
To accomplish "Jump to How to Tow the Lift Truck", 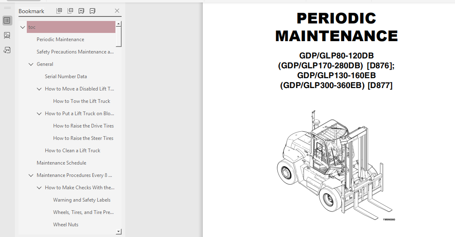I will coord(82,101).
